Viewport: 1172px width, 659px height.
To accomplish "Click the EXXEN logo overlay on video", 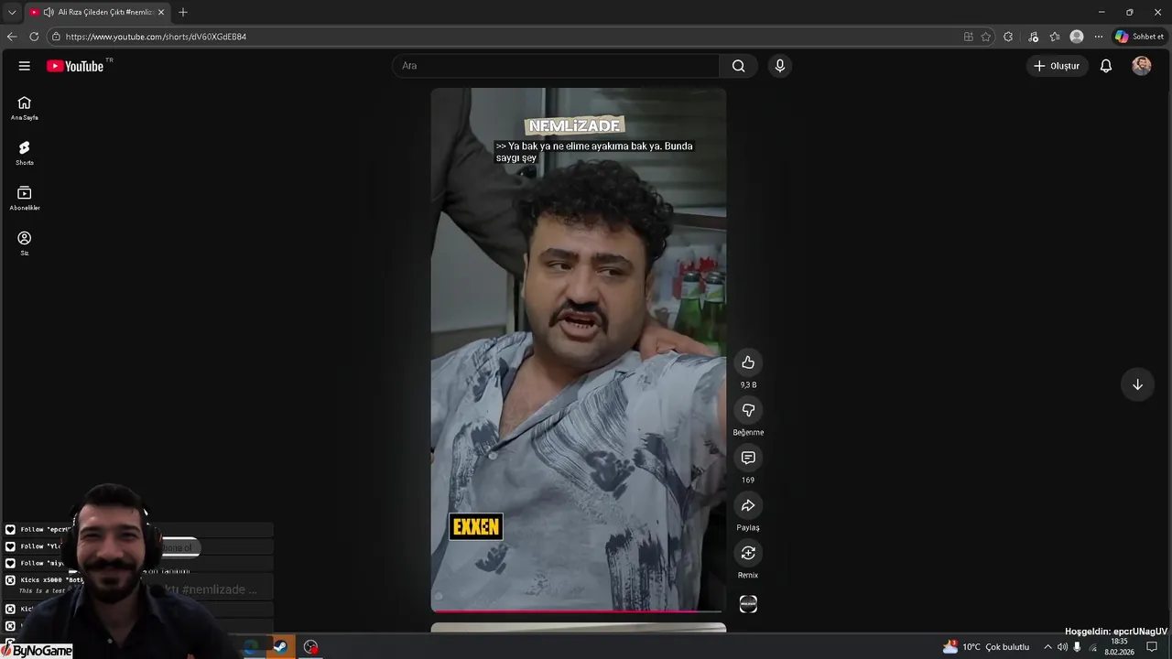I will click(x=476, y=526).
